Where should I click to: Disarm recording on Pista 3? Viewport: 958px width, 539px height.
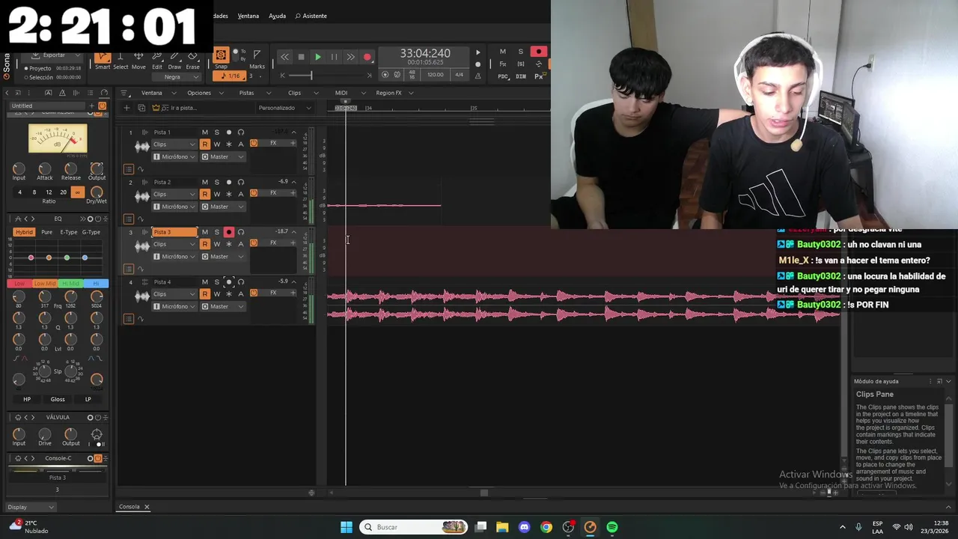click(228, 232)
